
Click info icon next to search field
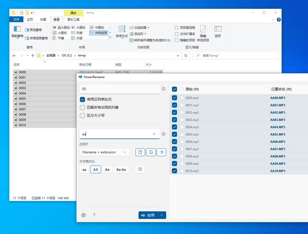click(x=164, y=89)
